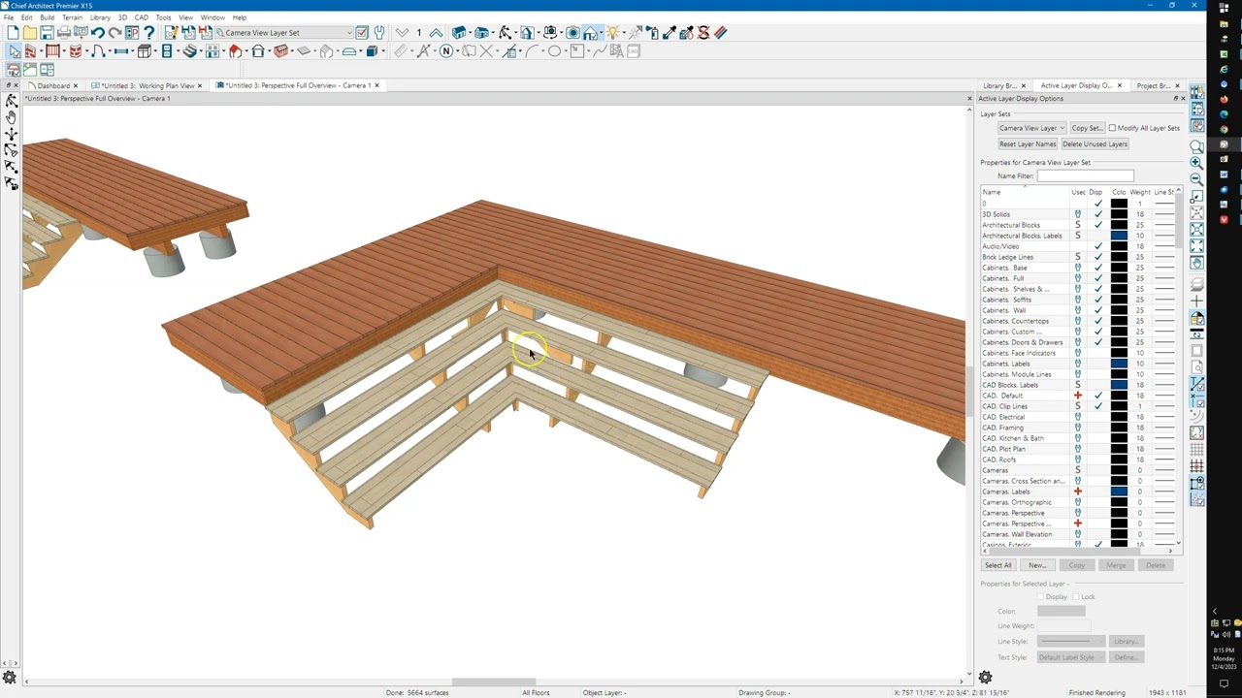Redo the last action
The image size is (1242, 698).
(115, 32)
